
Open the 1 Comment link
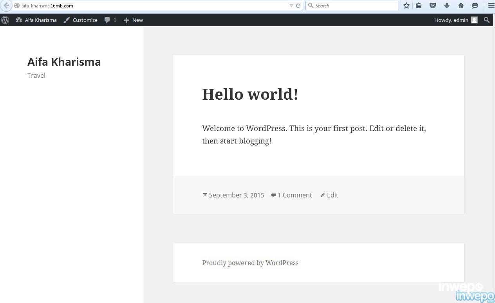pos(295,195)
